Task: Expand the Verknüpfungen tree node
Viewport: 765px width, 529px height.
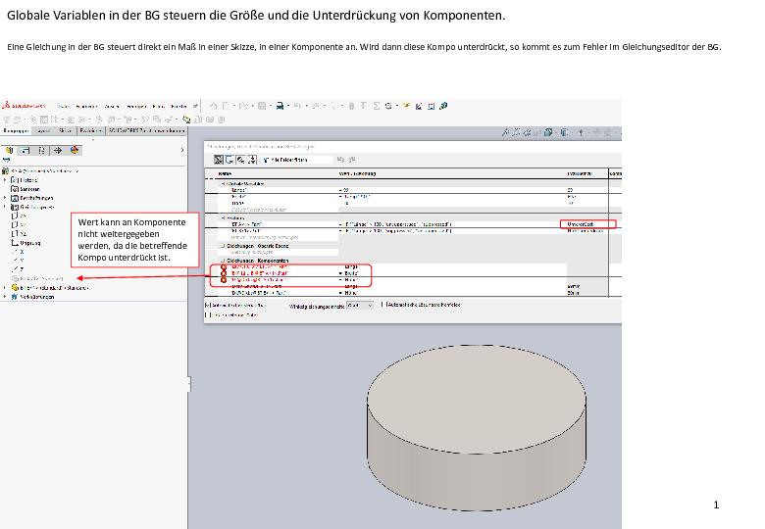Action: (5, 296)
